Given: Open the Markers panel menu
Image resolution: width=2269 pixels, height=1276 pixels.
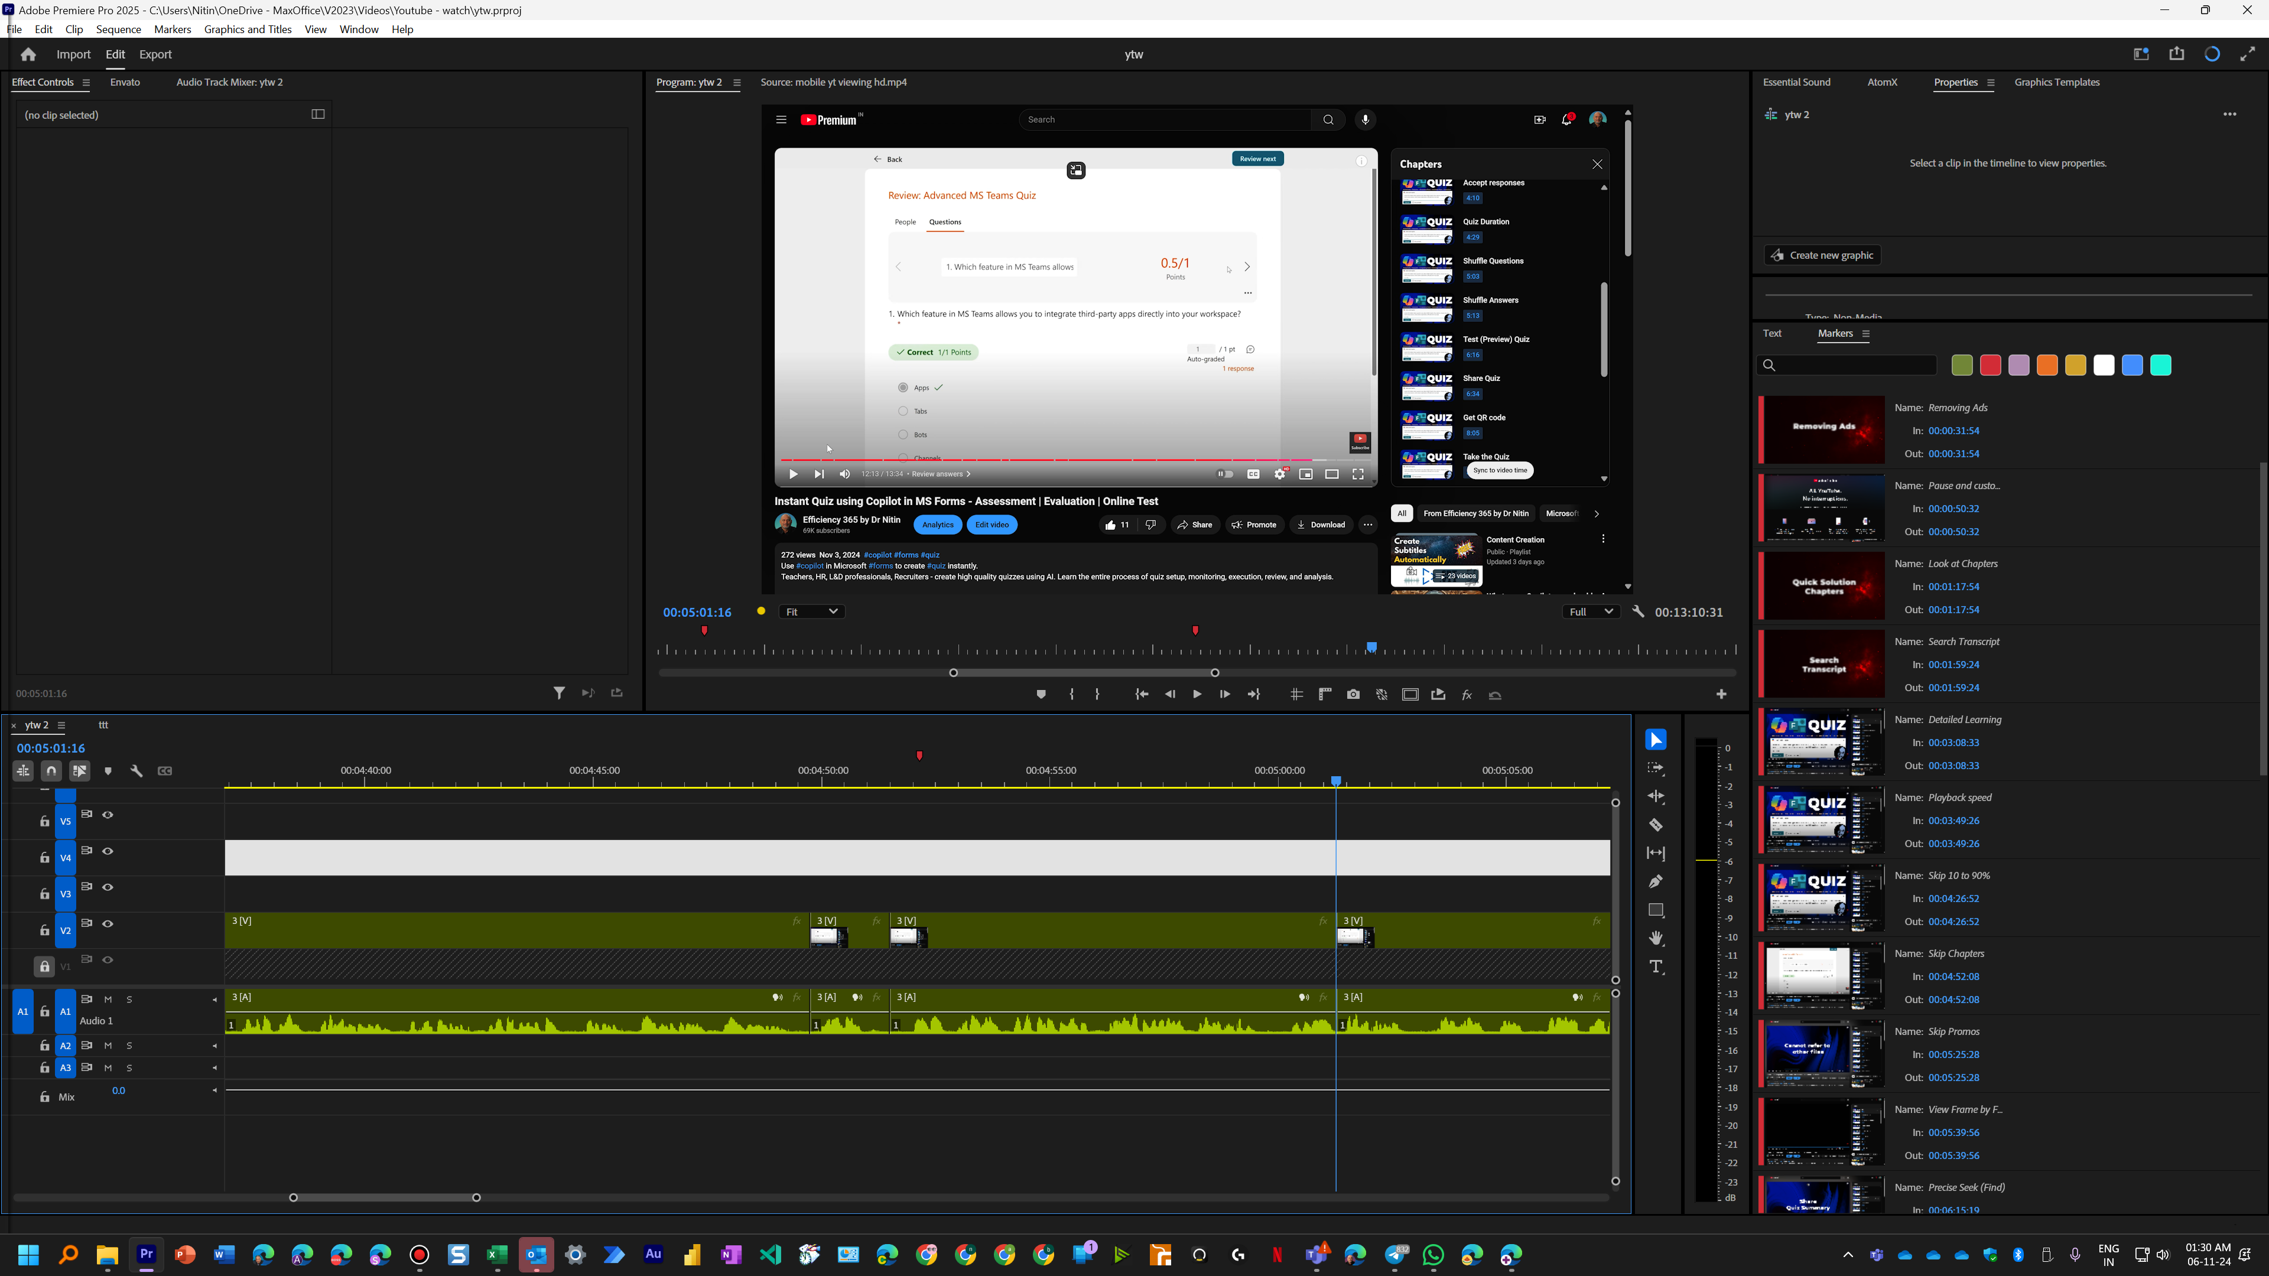Looking at the screenshot, I should click(1867, 334).
